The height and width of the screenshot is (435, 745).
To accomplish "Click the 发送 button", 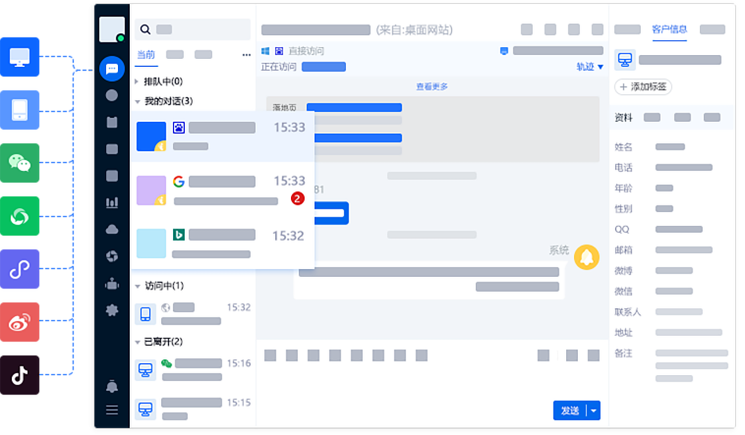I will 570,410.
